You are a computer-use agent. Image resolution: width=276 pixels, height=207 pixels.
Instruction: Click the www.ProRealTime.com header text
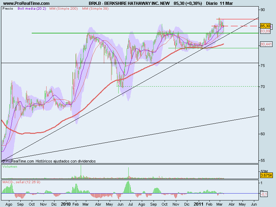point(27,3)
